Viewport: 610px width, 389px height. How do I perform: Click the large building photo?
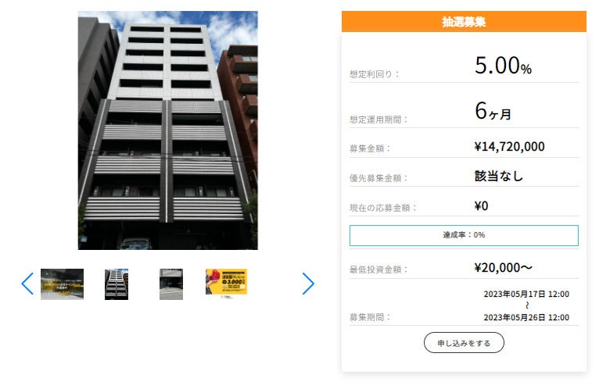(x=167, y=130)
